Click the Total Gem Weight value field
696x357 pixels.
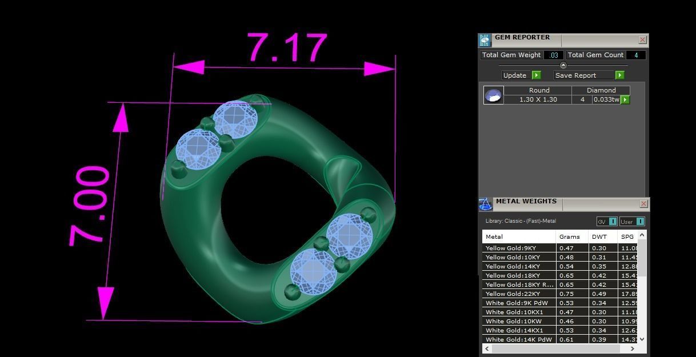point(553,55)
